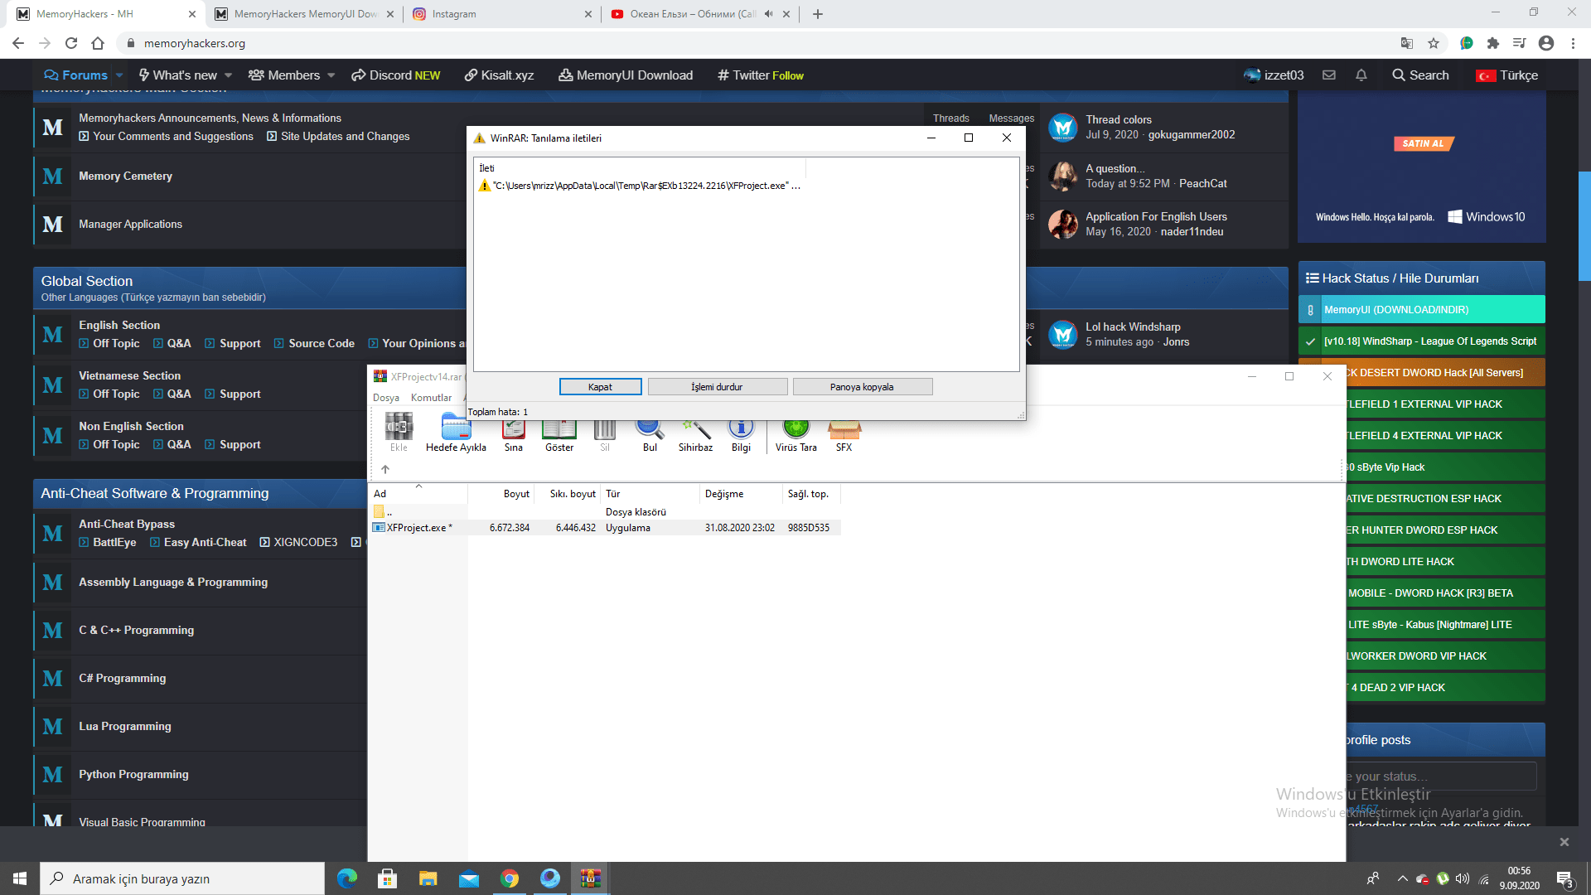Click the Sına test icon

pos(514,434)
